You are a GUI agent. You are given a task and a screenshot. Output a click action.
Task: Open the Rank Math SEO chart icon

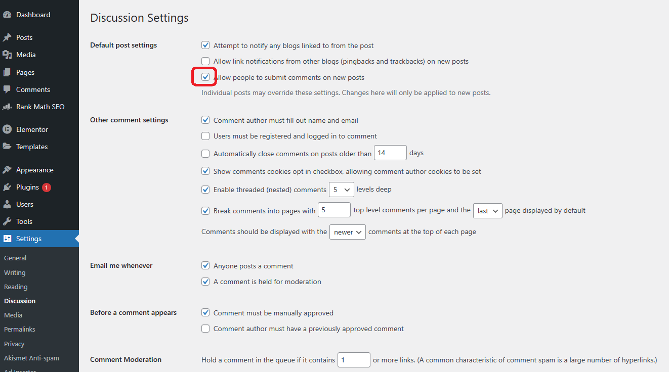tap(7, 107)
